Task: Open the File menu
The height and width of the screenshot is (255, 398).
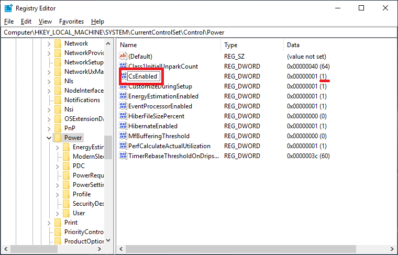Action: pos(9,21)
